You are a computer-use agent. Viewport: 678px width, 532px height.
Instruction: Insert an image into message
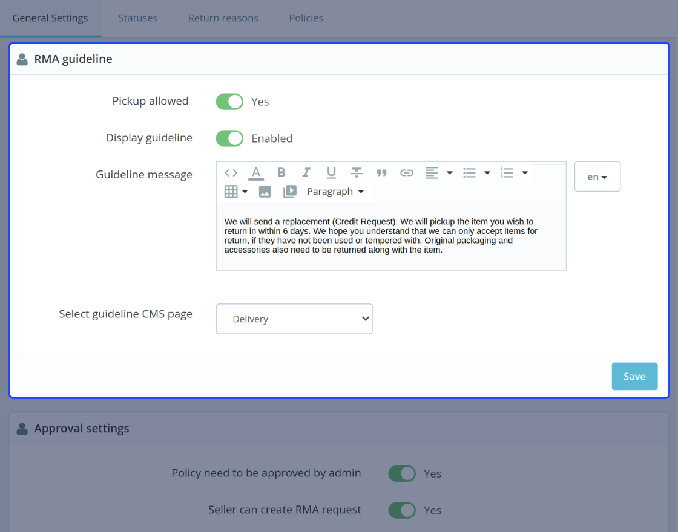coord(265,191)
